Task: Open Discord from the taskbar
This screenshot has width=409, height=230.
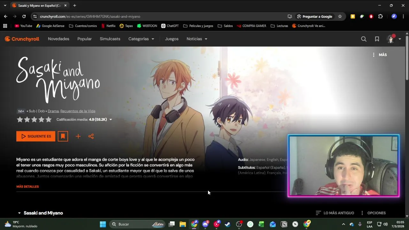Action: (x=205, y=224)
